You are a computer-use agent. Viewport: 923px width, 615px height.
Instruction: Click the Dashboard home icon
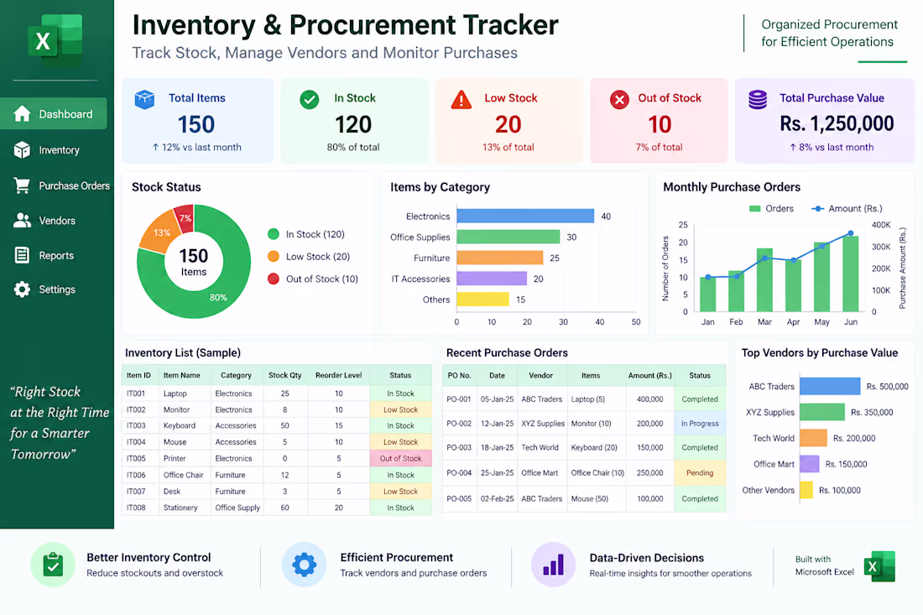tap(22, 113)
